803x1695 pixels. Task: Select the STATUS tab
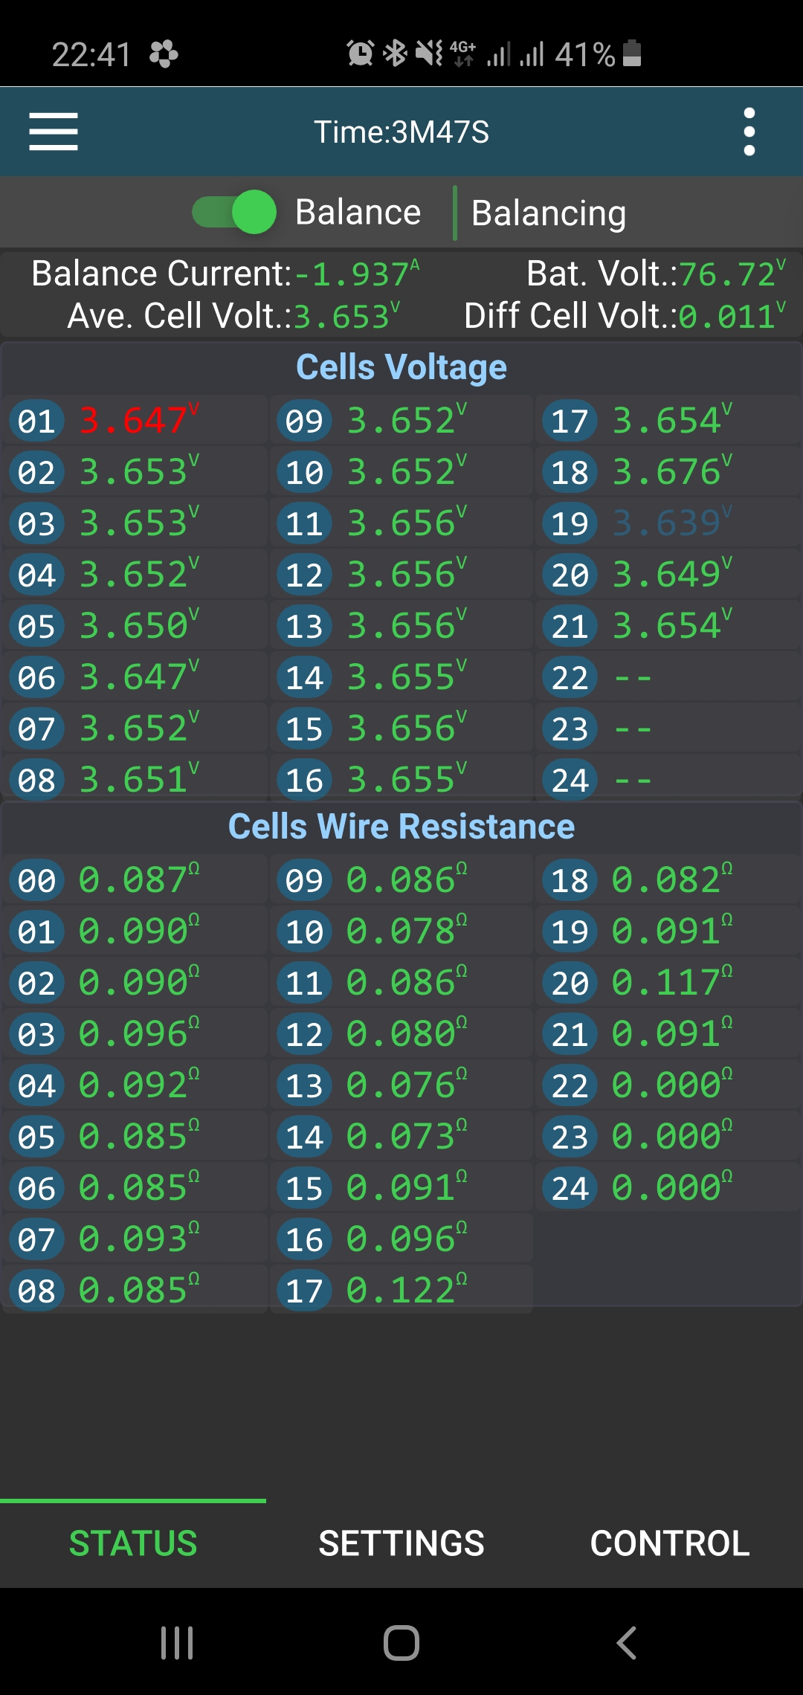[x=133, y=1543]
